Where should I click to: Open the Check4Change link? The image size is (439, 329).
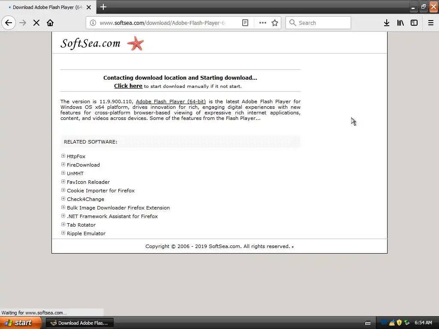tap(85, 199)
